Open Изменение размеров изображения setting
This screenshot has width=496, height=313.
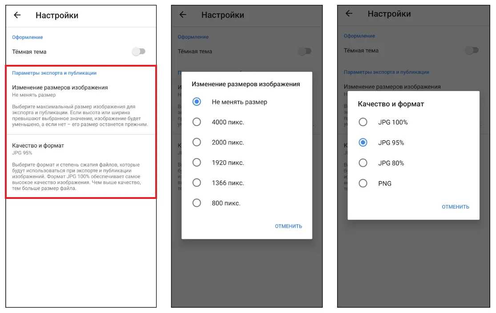pos(81,106)
